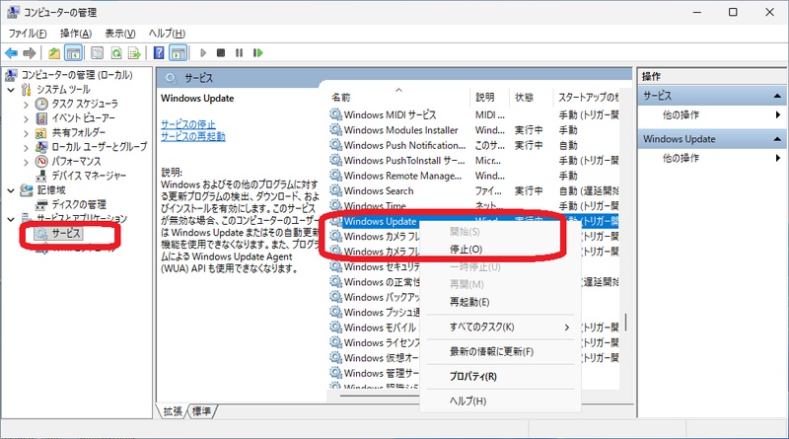The height and width of the screenshot is (439, 789).
Task: Open the ファイル(F) menu
Action: coord(28,34)
